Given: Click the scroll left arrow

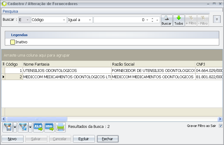Looking at the screenshot, I should click(4, 119).
